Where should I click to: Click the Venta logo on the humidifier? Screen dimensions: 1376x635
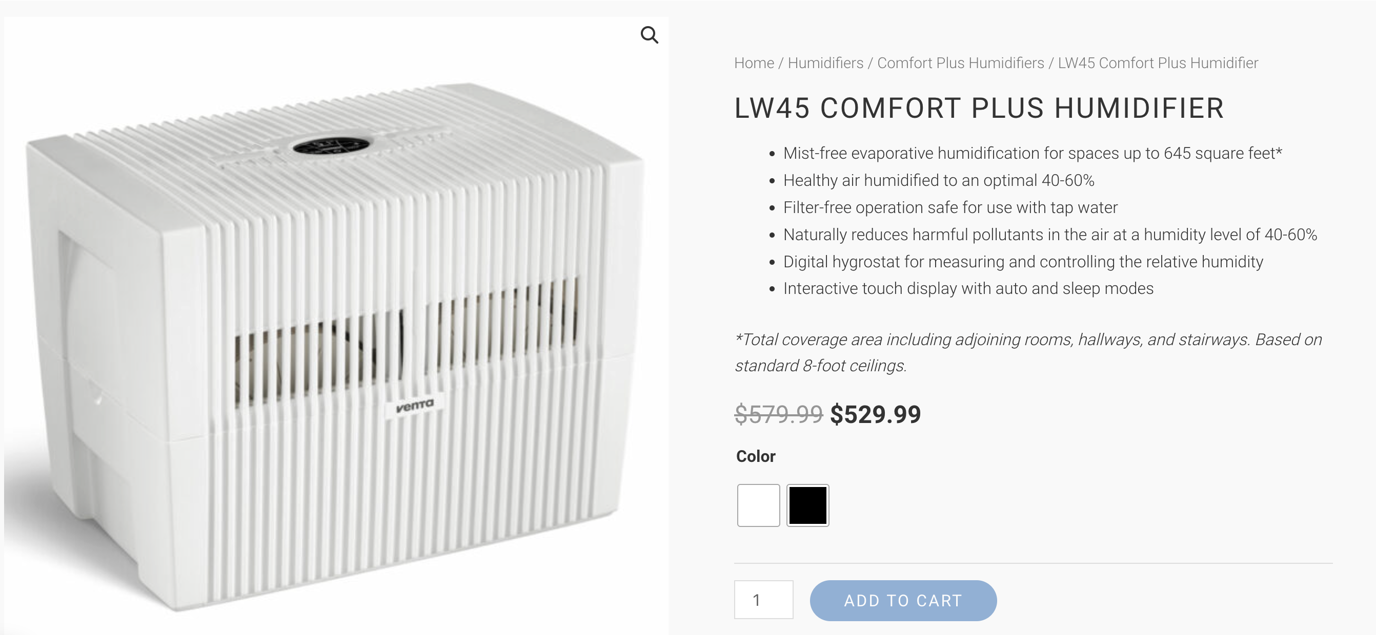pyautogui.click(x=415, y=407)
